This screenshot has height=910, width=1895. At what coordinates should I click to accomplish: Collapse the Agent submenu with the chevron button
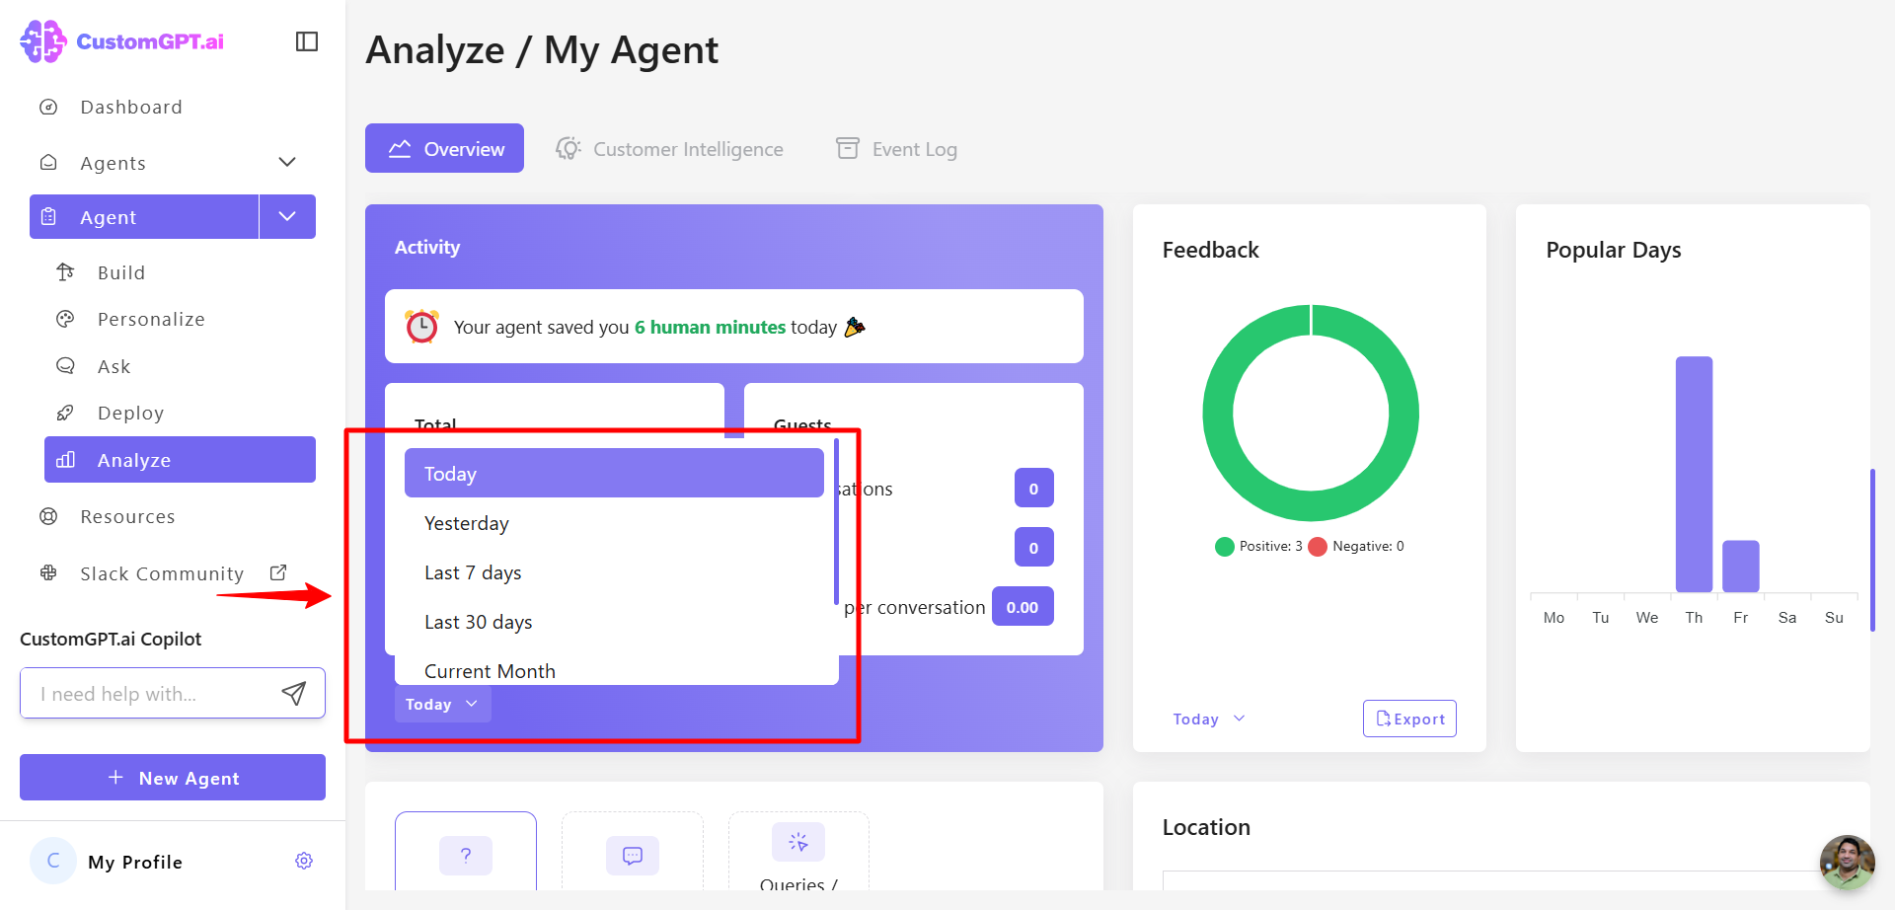click(287, 217)
